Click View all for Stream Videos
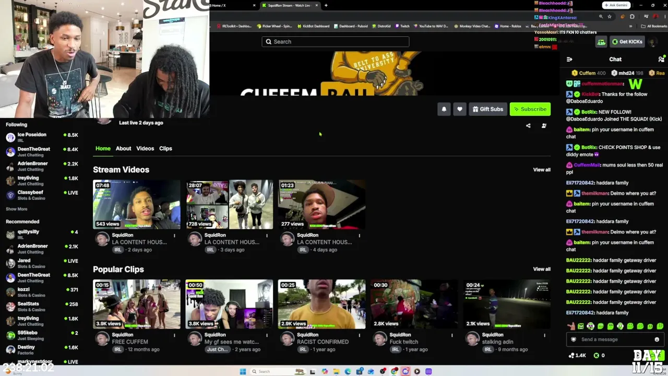668x376 pixels. 542,170
